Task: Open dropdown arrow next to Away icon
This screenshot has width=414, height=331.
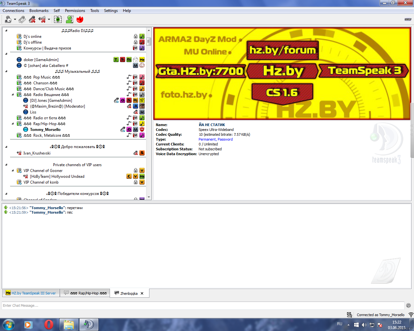Action: point(15,20)
